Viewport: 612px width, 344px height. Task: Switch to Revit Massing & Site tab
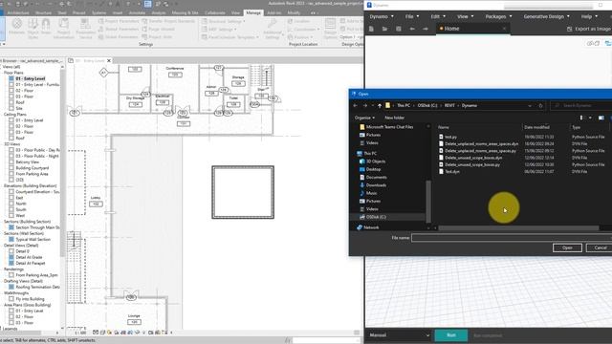tap(185, 12)
